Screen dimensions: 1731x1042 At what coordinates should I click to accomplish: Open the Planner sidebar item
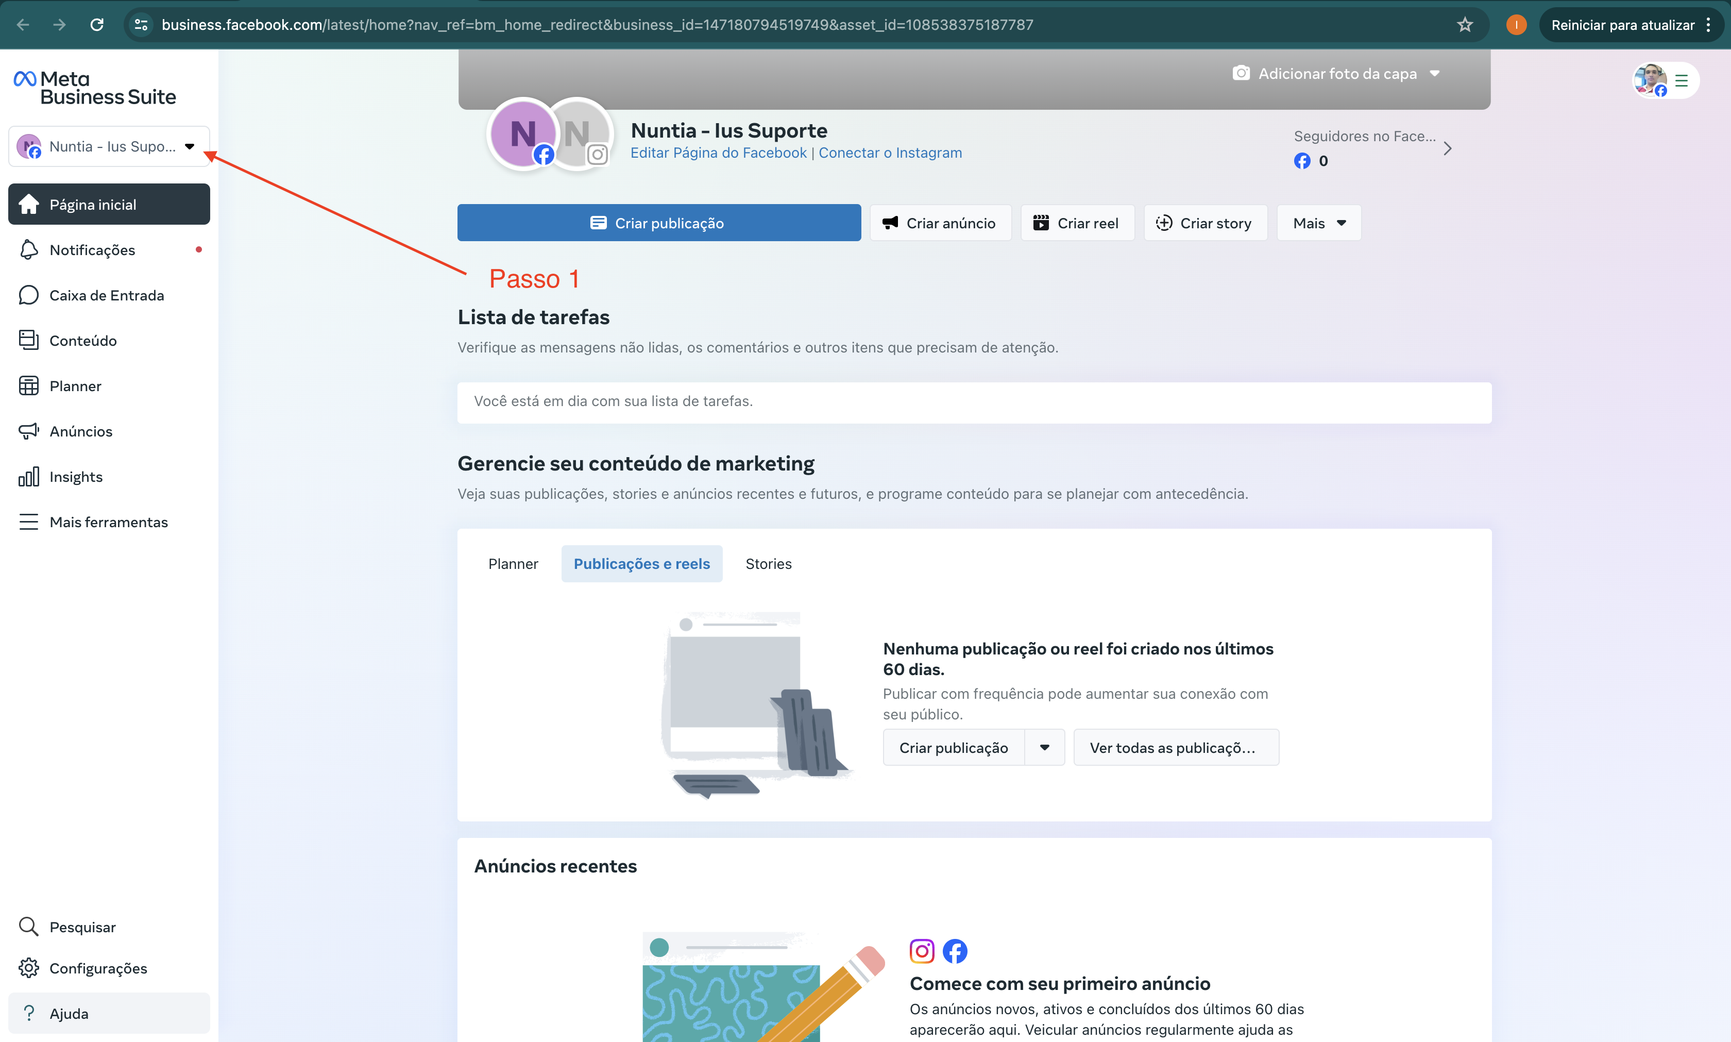coord(109,385)
